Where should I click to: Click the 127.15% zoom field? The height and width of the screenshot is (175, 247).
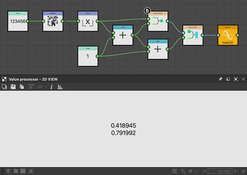(220, 171)
